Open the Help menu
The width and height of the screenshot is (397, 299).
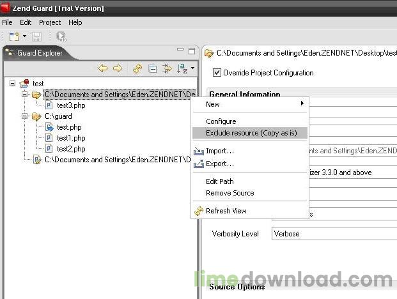[75, 22]
